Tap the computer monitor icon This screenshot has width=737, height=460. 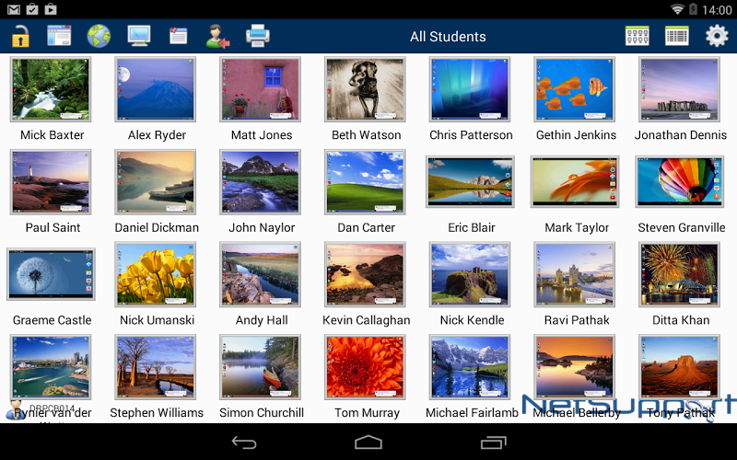(139, 37)
